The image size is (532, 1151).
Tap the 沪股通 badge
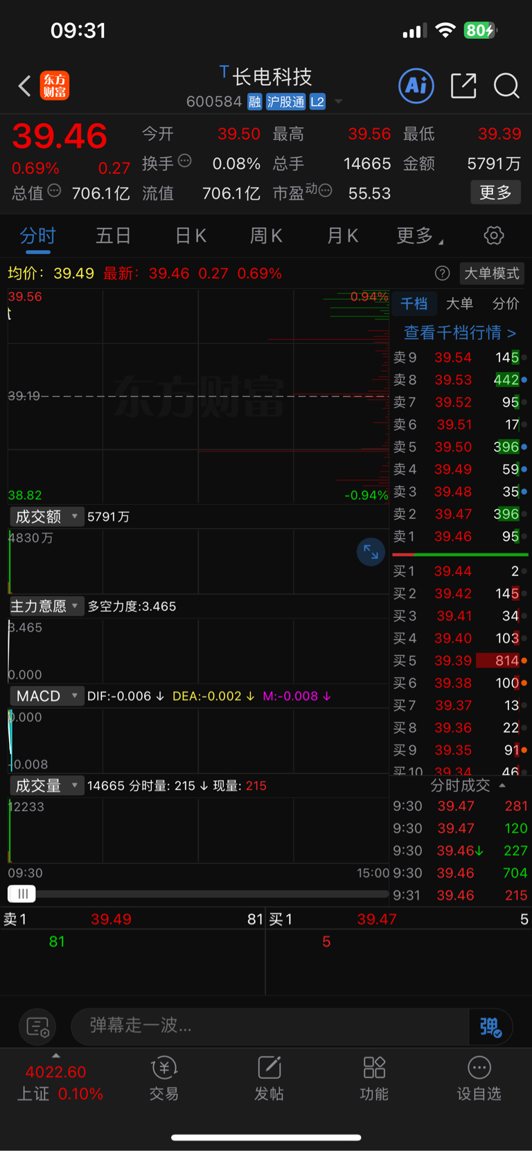pos(286,102)
